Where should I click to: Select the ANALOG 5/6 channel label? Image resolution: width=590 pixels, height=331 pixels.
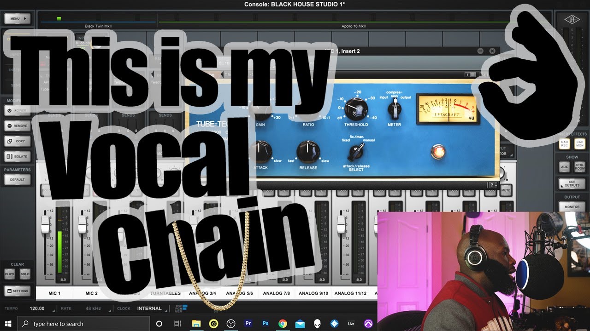coord(239,293)
